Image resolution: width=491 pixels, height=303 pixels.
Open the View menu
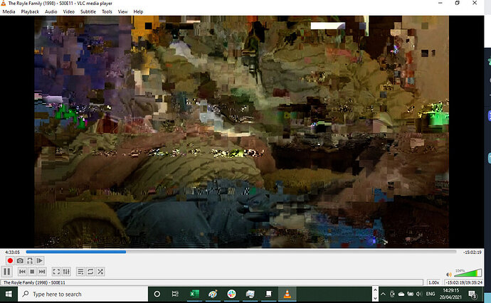(122, 11)
